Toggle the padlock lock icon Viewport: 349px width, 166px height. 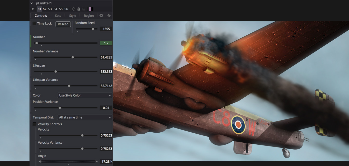click(79, 9)
